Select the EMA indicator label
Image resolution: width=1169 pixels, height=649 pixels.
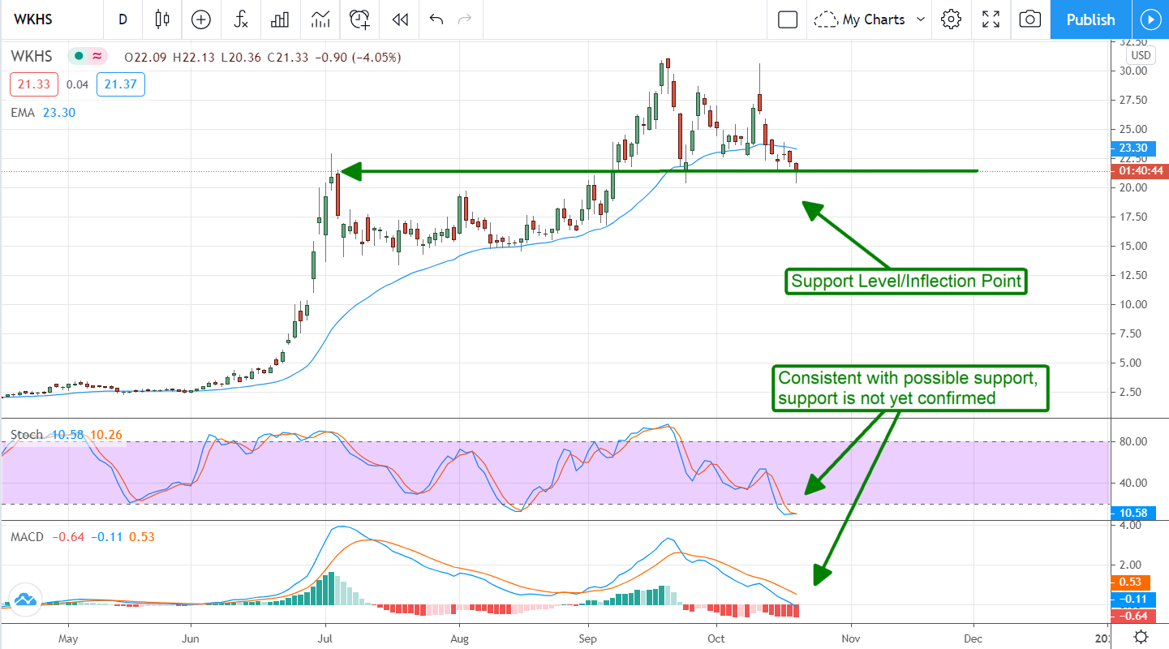(x=23, y=113)
